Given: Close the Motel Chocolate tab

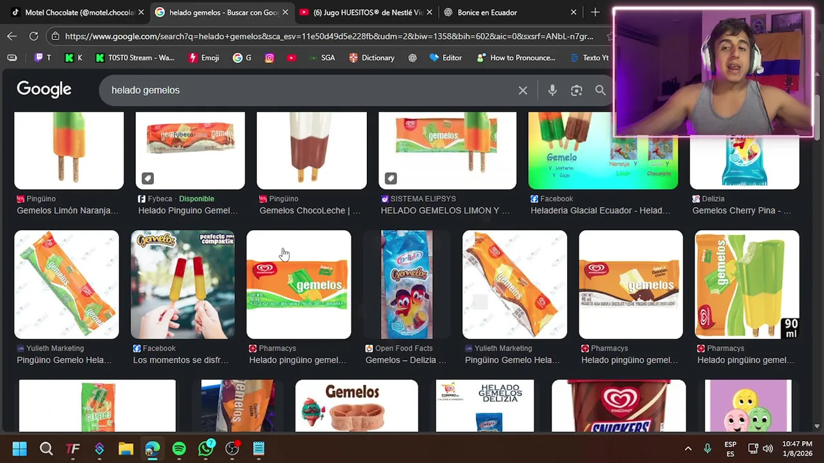Looking at the screenshot, I should 141,12.
